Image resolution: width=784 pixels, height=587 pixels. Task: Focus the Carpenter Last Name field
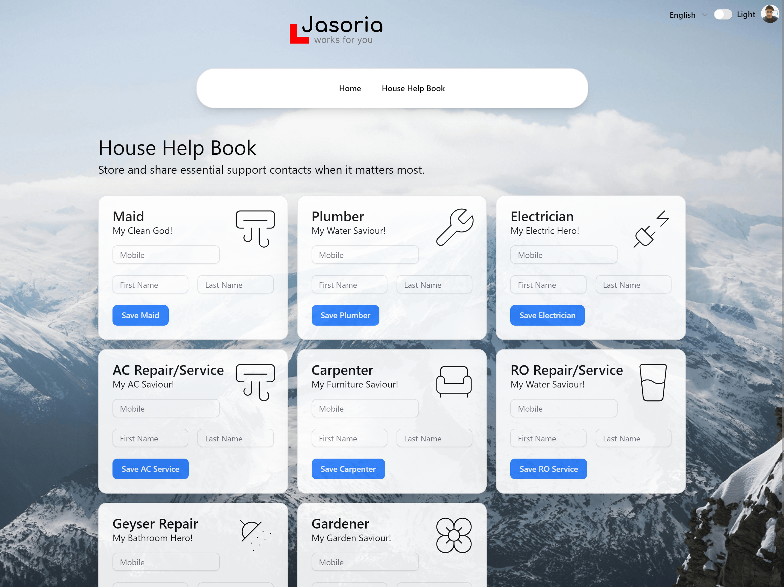pos(434,438)
